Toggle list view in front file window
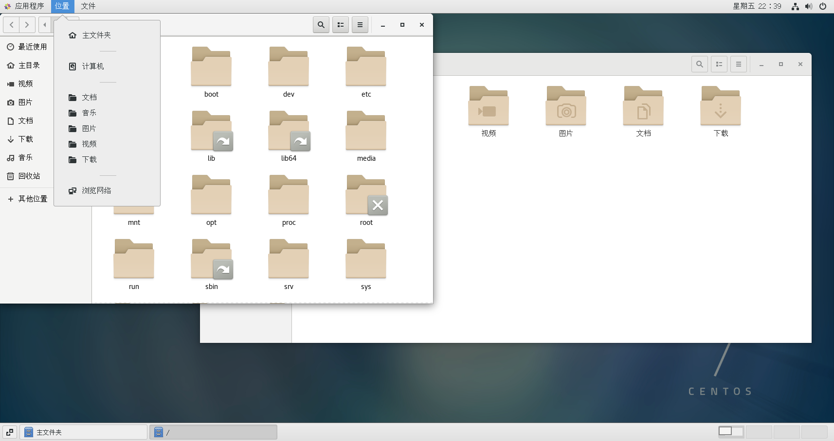The width and height of the screenshot is (834, 441). pyautogui.click(x=341, y=25)
